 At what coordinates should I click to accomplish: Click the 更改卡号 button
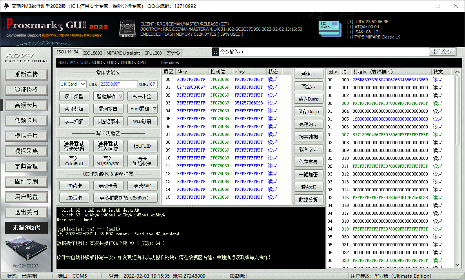pyautogui.click(x=108, y=186)
